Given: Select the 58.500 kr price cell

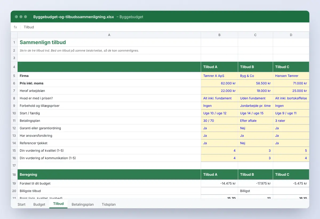Looking at the screenshot, I should click(x=255, y=83).
